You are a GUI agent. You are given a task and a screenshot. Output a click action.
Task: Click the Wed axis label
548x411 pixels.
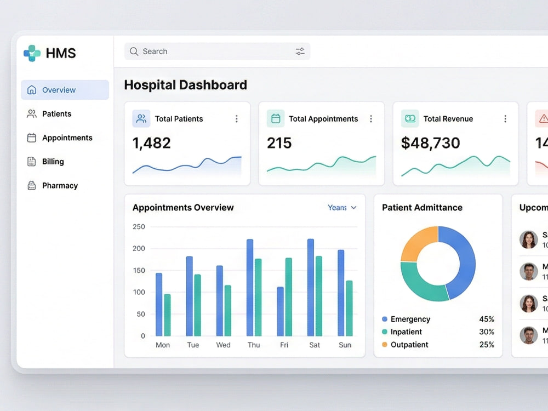click(224, 345)
